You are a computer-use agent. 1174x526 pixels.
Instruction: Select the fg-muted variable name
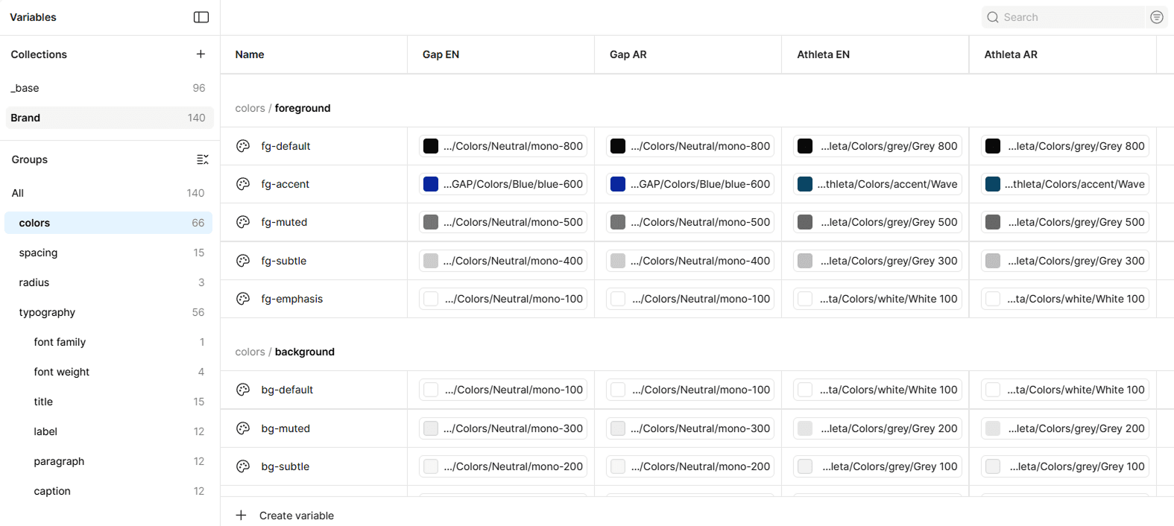pos(284,222)
